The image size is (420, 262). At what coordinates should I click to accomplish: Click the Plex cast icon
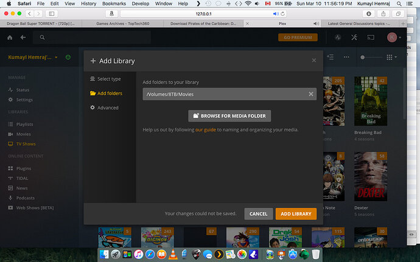coord(371,38)
